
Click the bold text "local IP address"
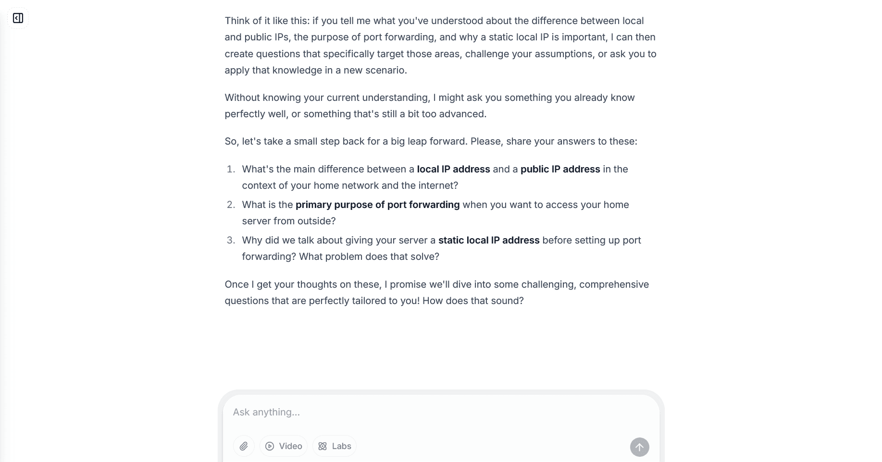tap(453, 169)
